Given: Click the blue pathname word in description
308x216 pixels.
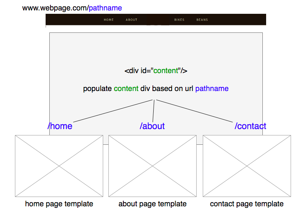Looking at the screenshot, I should tap(212, 89).
